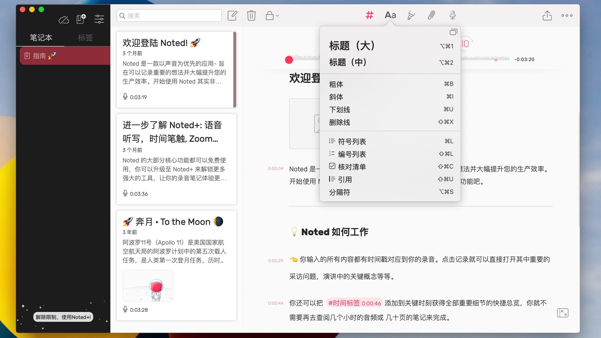The height and width of the screenshot is (338, 601).
Task: Click the 0:00:29 timestamp
Action: tap(275, 261)
